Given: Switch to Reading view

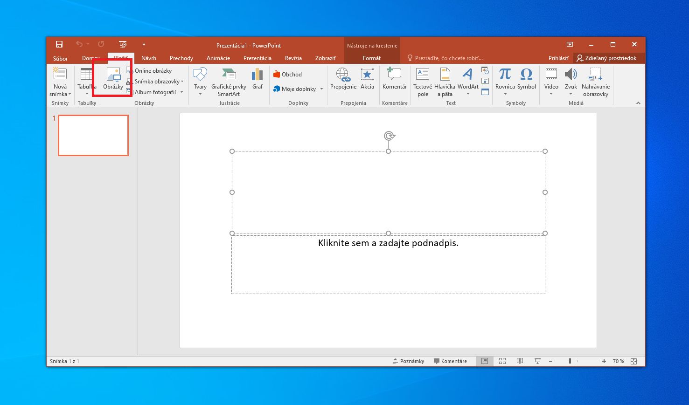Looking at the screenshot, I should pyautogui.click(x=520, y=361).
